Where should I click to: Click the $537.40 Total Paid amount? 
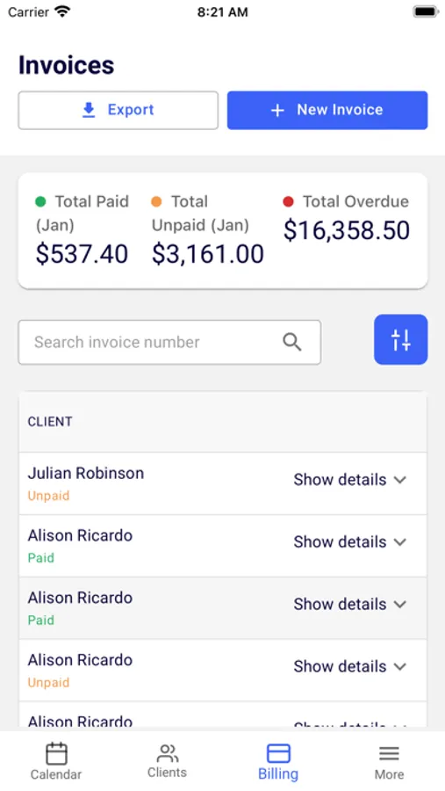(82, 254)
